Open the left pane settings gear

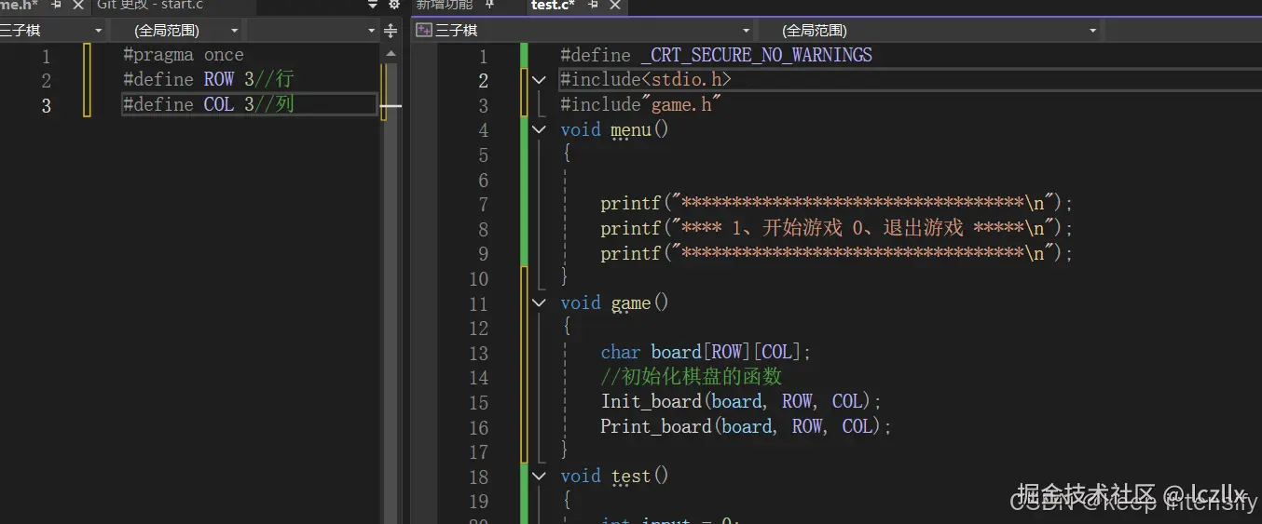[393, 6]
